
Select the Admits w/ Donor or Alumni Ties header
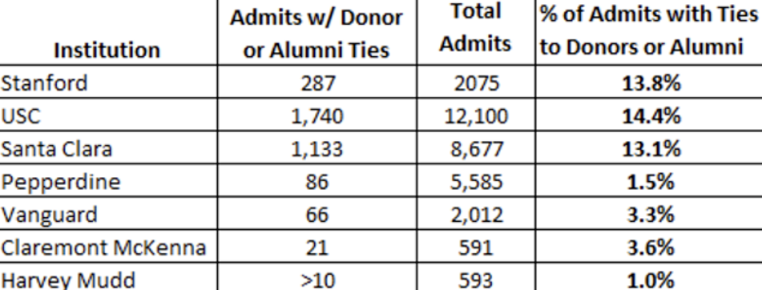[316, 34]
